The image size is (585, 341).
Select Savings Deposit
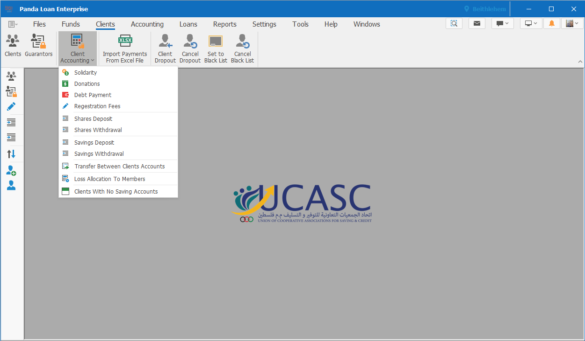(x=118, y=142)
